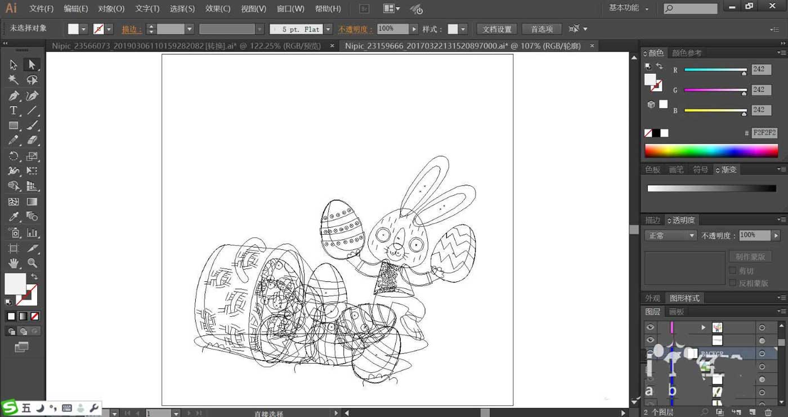Viewport: 788px width, 417px height.
Task: Set None mode in toolbox
Action: pyautogui.click(x=35, y=317)
